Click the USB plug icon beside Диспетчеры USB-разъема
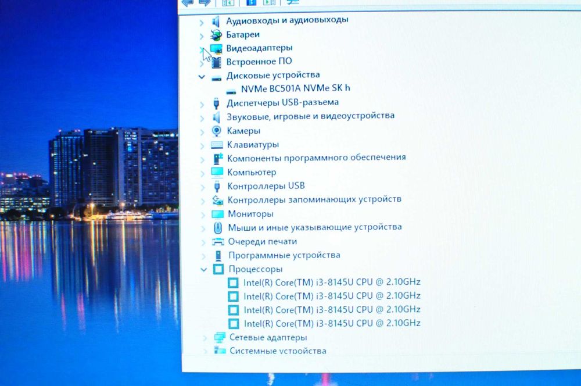This screenshot has height=386, width=581. tap(216, 103)
